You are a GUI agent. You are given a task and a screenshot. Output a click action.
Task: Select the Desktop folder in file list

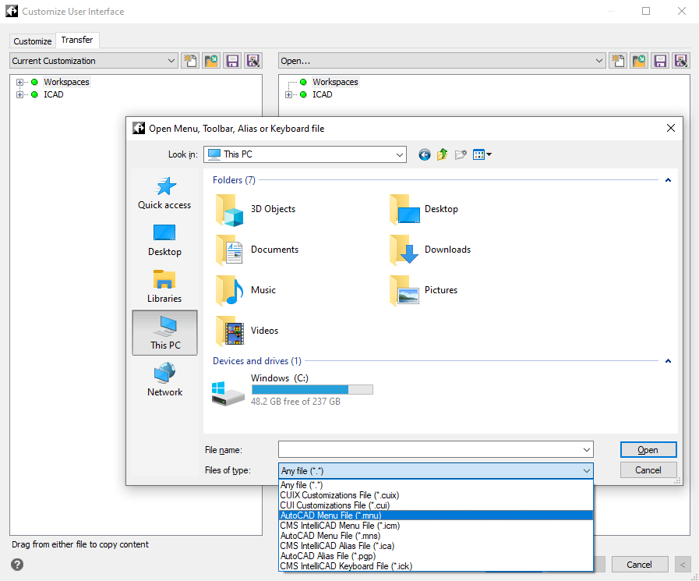pyautogui.click(x=424, y=209)
